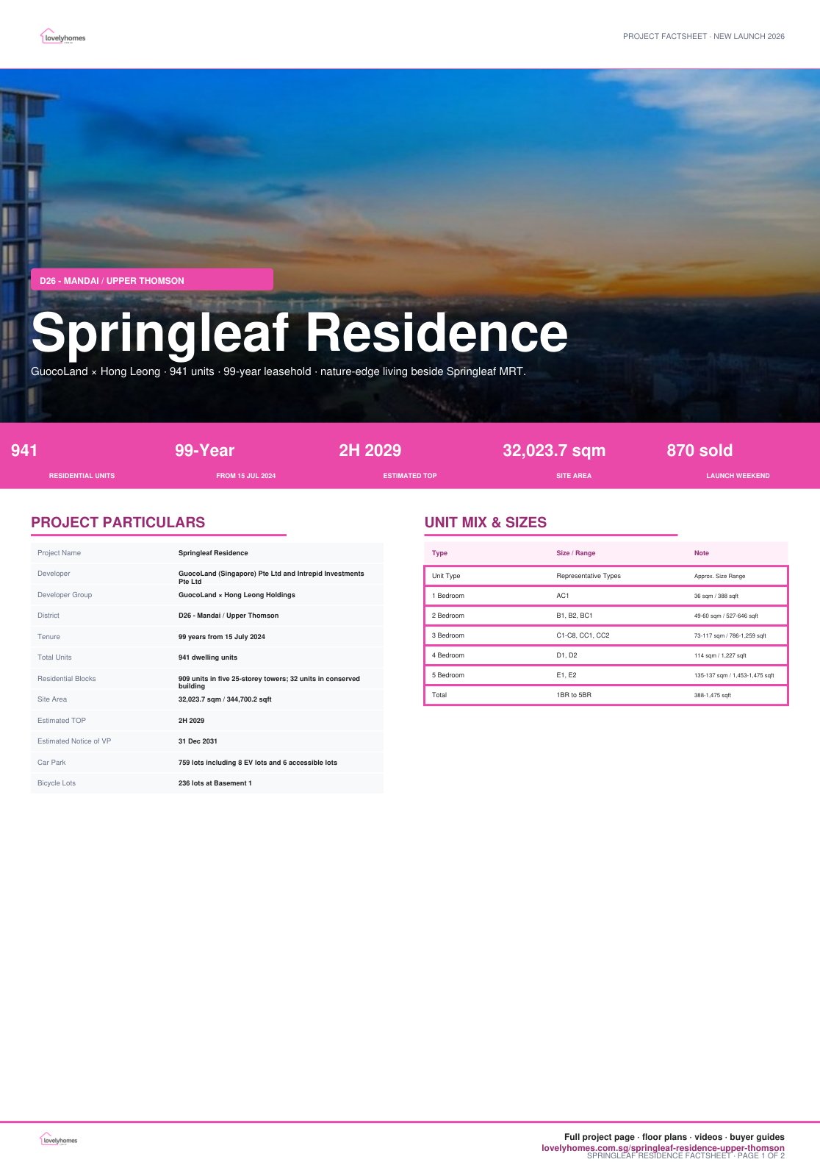Click the Full project page footer text
Screen dimensions: 820x1162
coord(675,1137)
